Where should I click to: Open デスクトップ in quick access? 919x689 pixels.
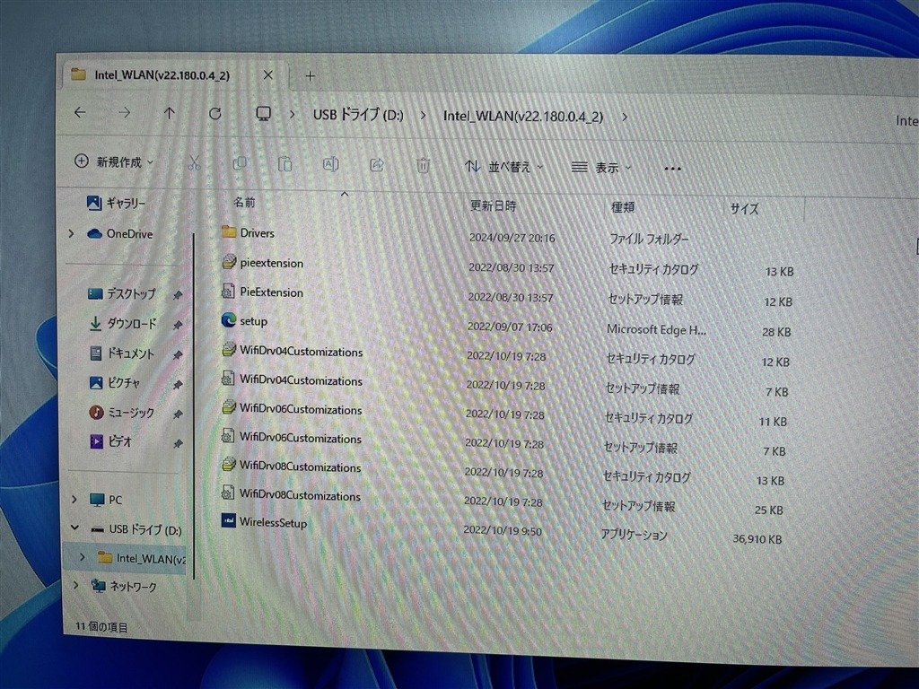click(121, 293)
